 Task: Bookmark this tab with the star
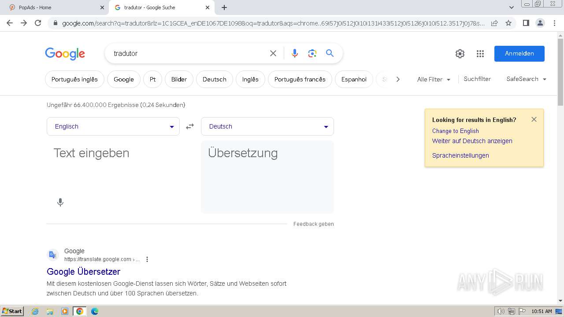(508, 23)
